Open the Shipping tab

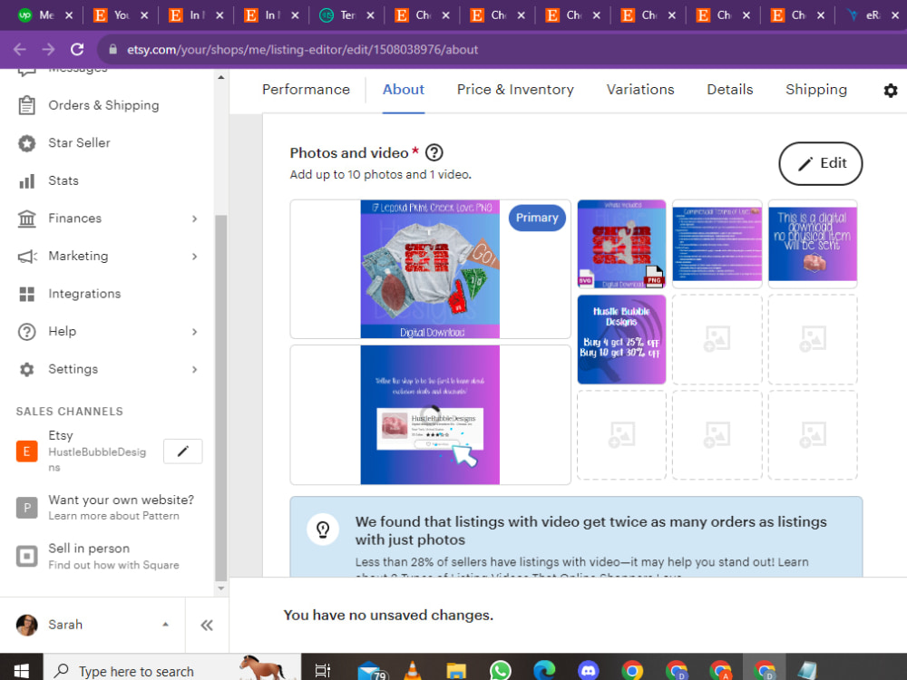point(816,90)
